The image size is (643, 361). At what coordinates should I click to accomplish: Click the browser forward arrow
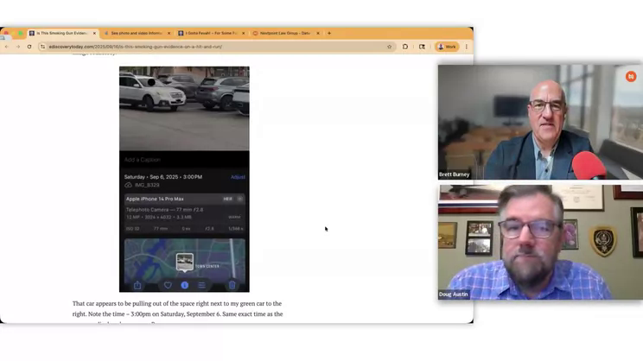pyautogui.click(x=17, y=47)
